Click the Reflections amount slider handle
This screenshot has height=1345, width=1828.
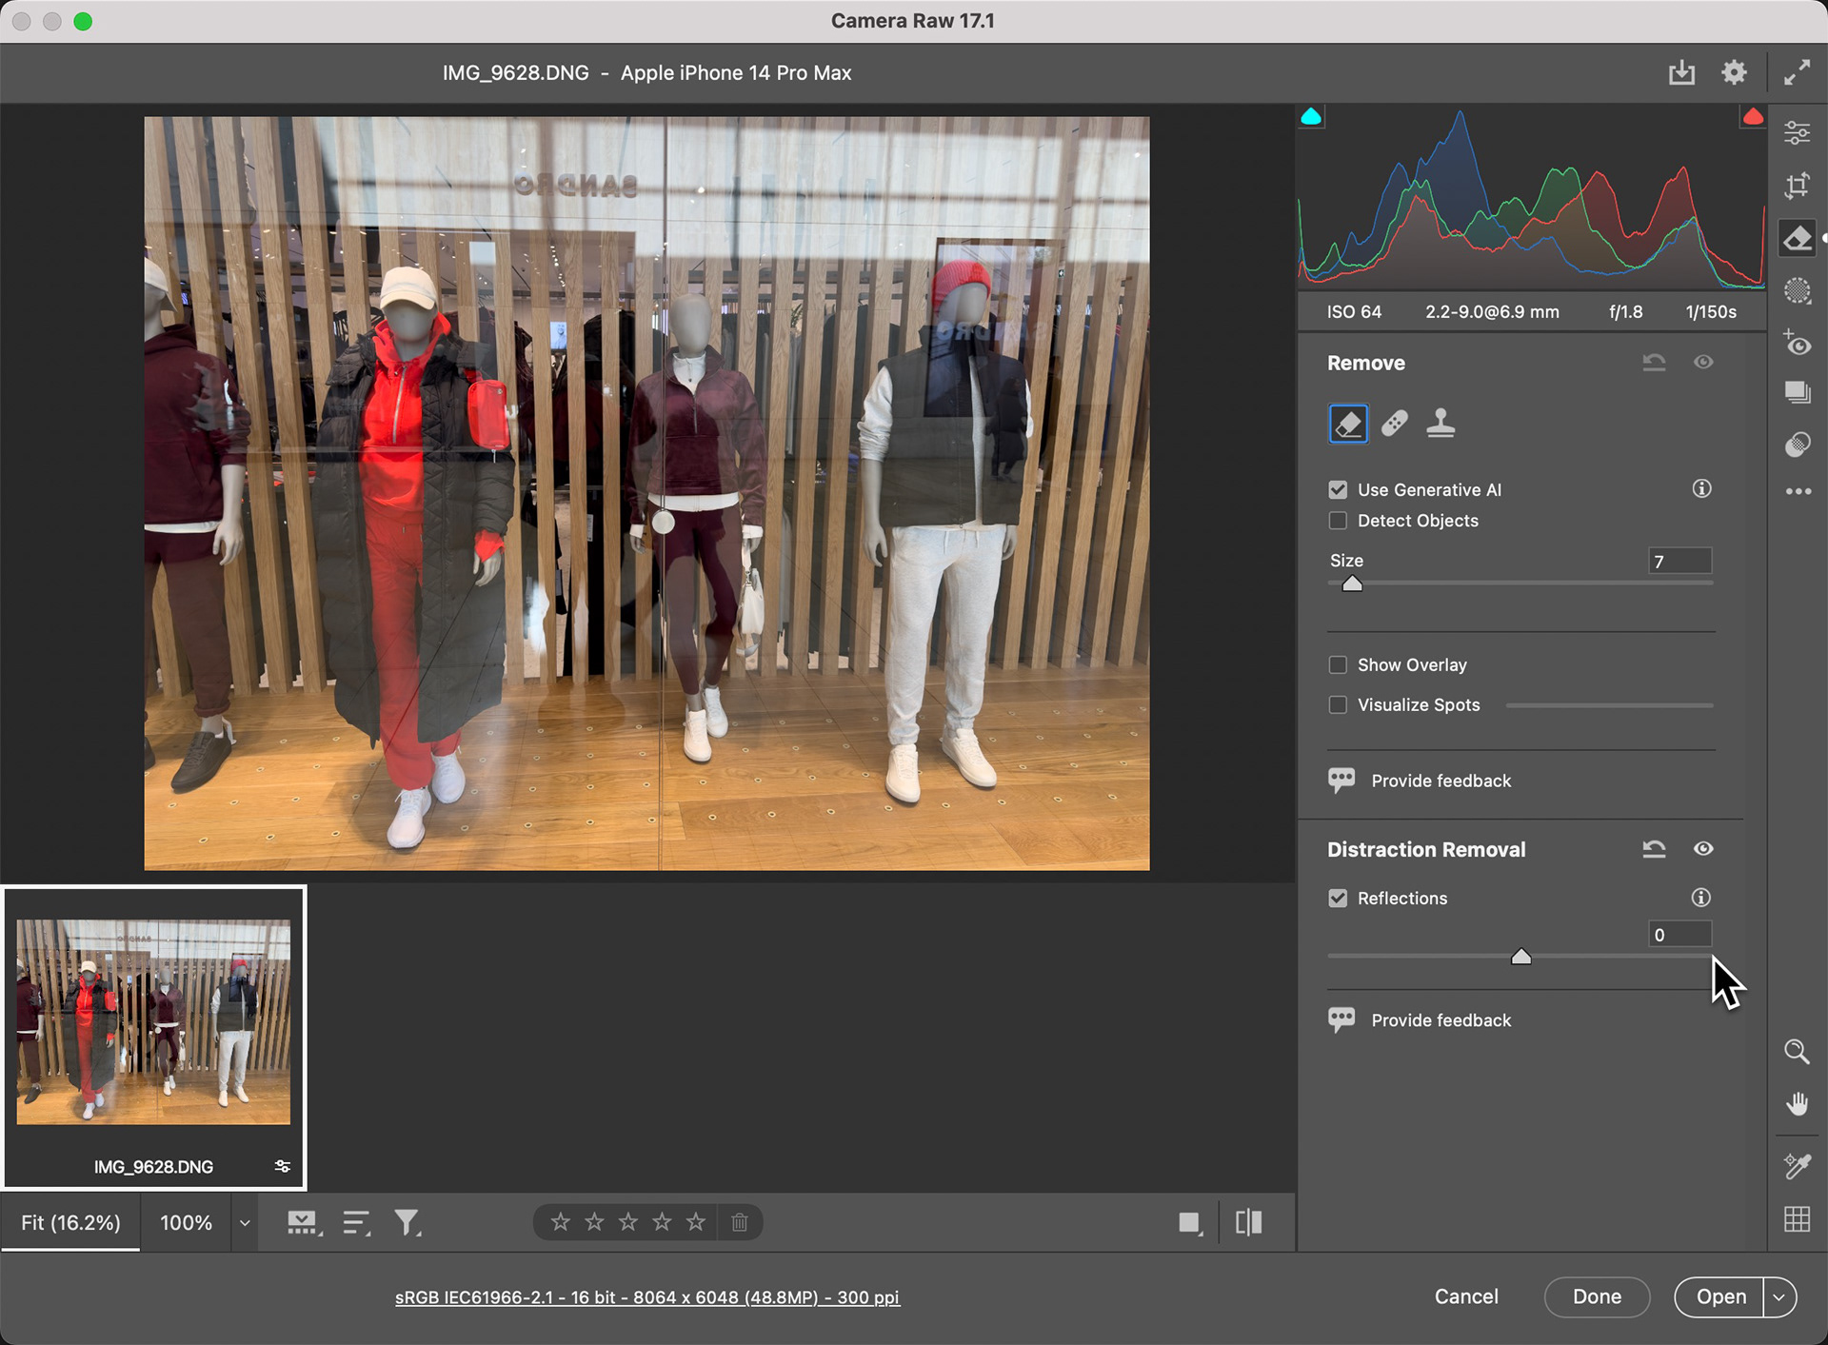(1520, 957)
